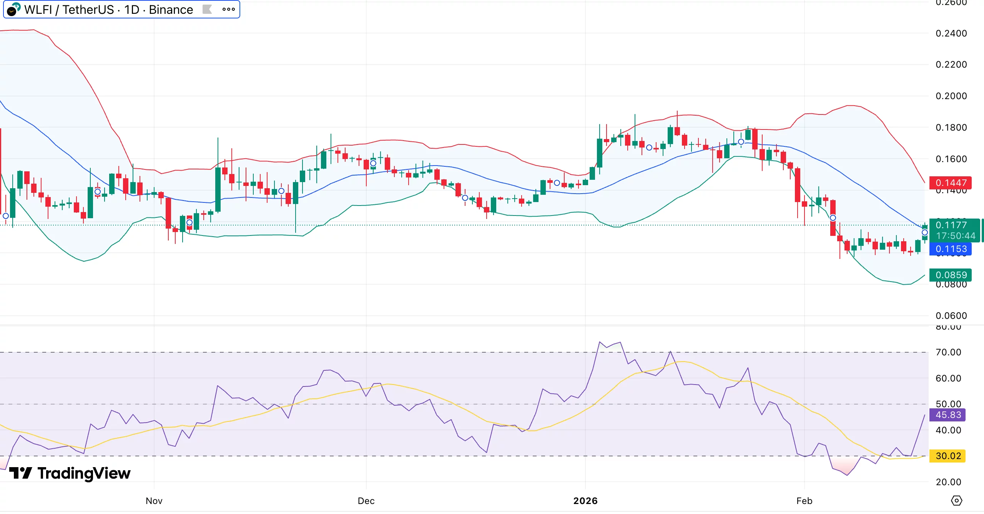Click the Feb label on the time axis

tap(805, 501)
